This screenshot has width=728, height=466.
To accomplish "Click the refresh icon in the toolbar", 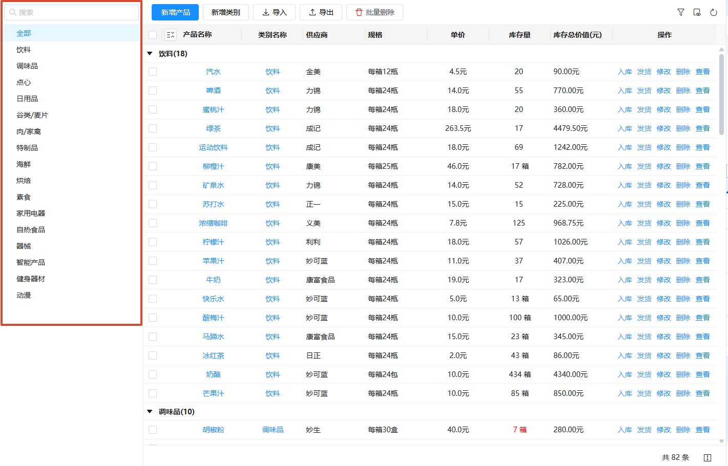I will [x=714, y=12].
